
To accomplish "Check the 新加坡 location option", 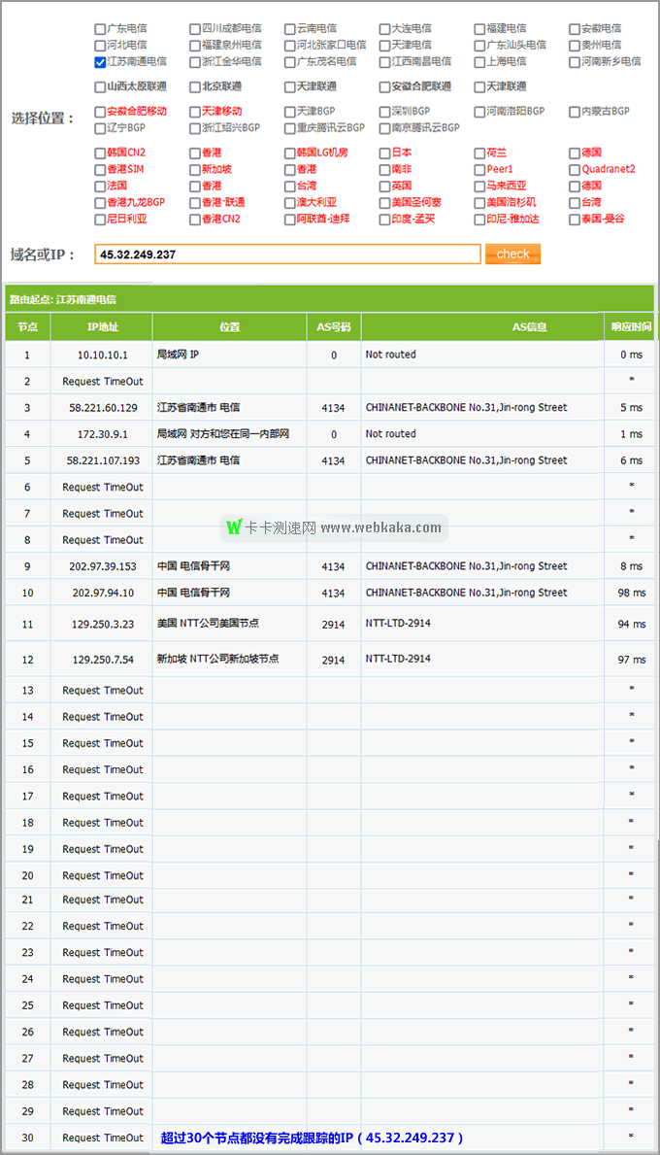I will pos(195,170).
